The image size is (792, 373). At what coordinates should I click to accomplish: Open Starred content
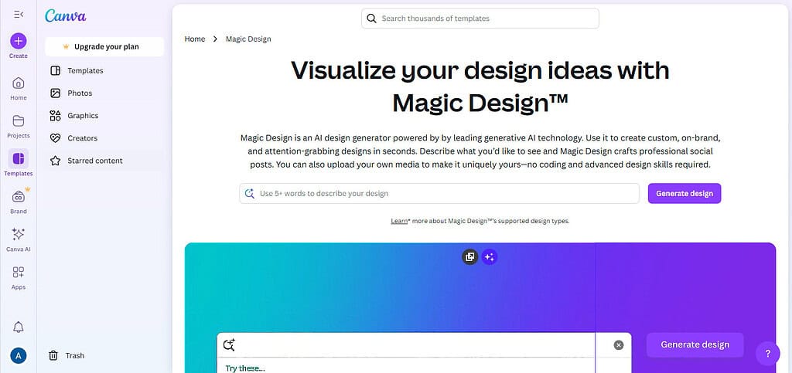point(104,161)
